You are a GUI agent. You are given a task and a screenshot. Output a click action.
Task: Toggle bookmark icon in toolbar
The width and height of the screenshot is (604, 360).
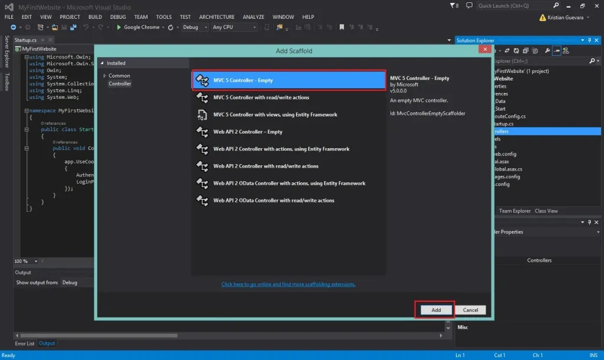pyautogui.click(x=342, y=27)
